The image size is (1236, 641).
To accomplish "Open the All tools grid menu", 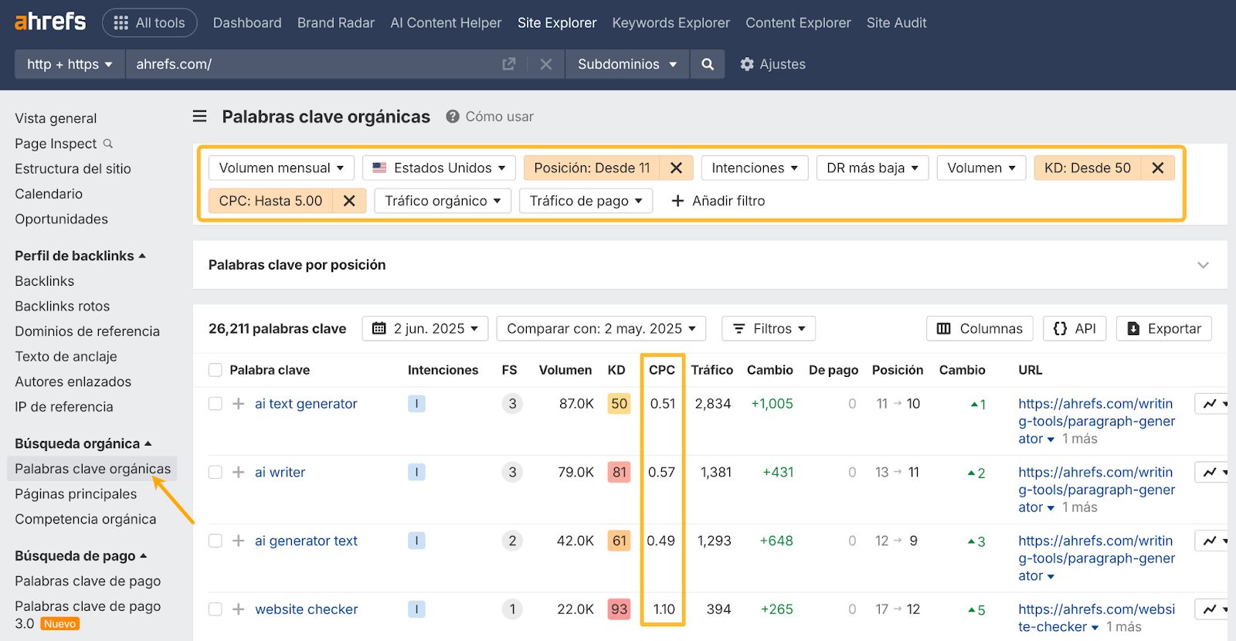I will (x=150, y=23).
